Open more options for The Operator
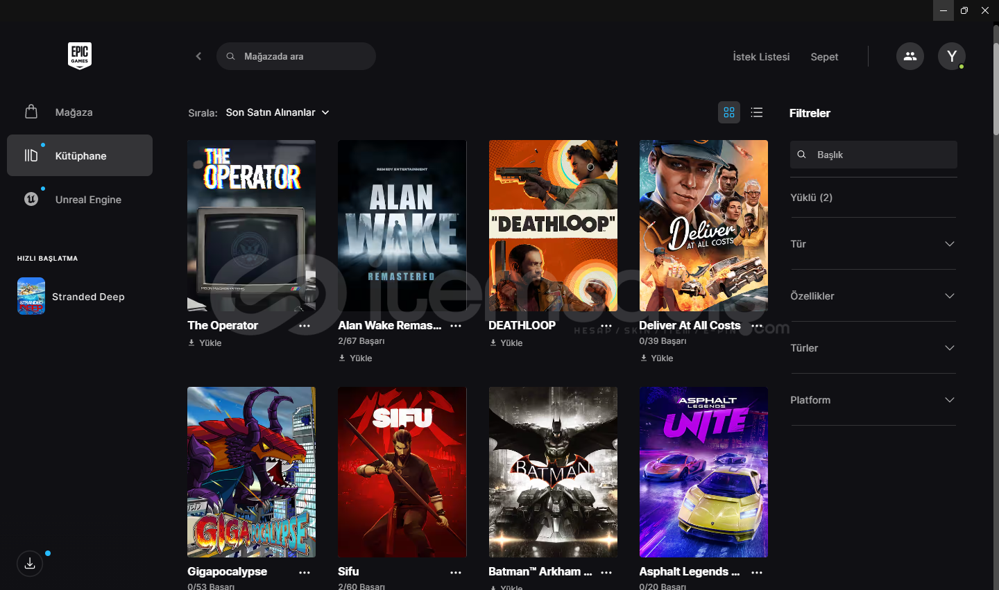The width and height of the screenshot is (999, 590). [x=305, y=326]
